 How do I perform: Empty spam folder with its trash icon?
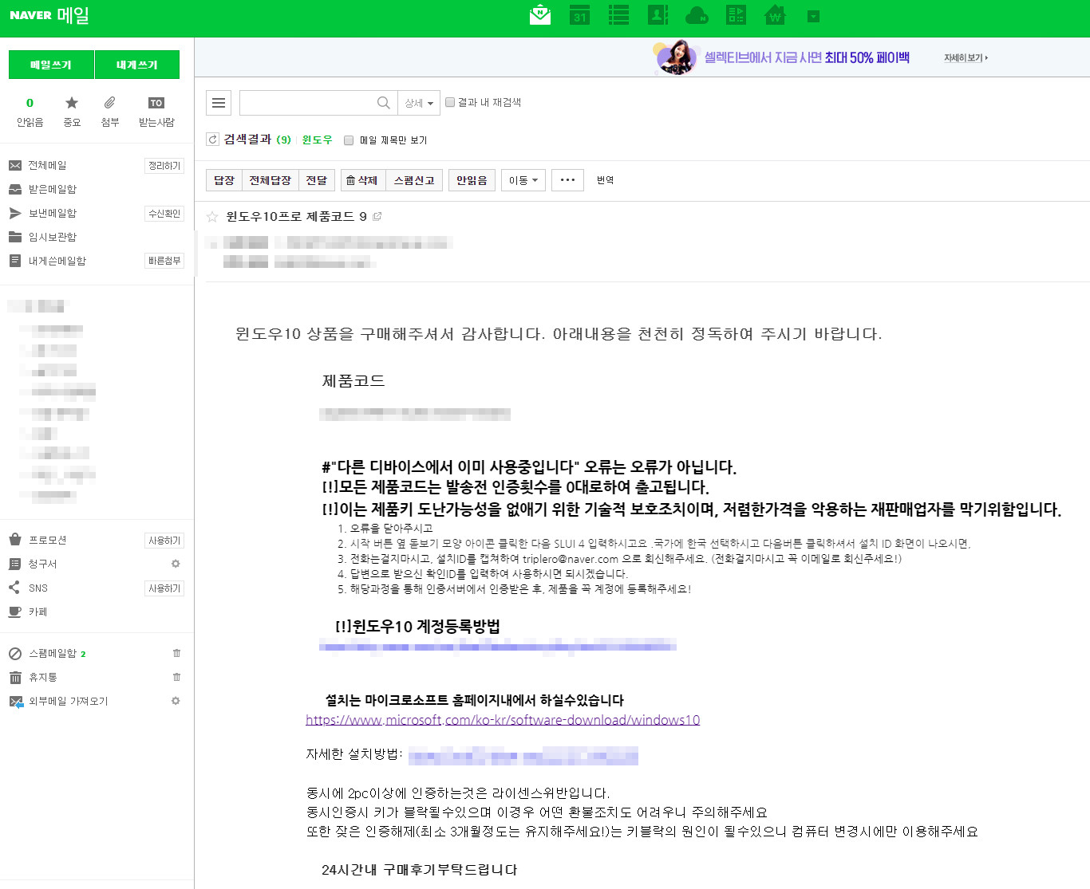point(176,653)
